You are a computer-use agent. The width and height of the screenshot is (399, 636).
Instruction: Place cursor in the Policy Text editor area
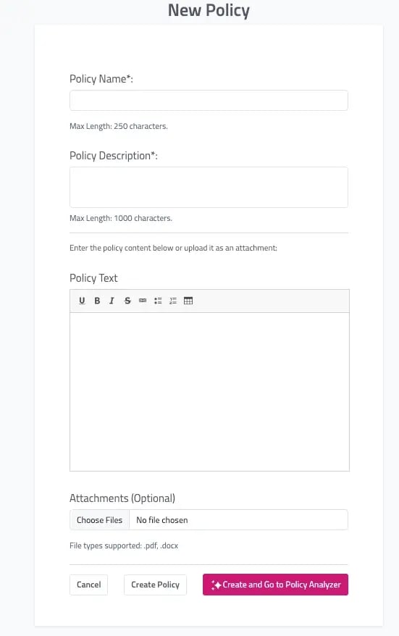point(209,391)
